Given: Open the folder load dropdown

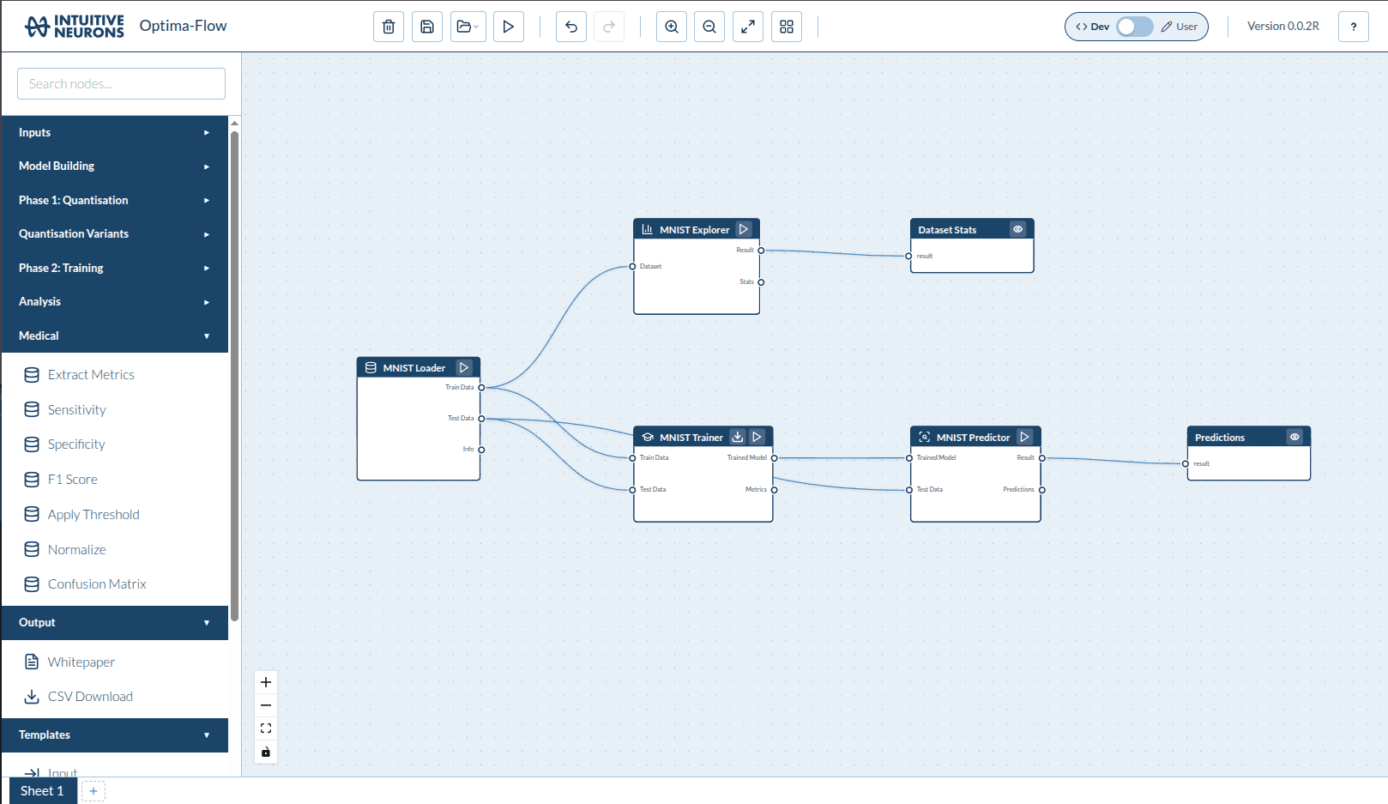Looking at the screenshot, I should (x=468, y=27).
